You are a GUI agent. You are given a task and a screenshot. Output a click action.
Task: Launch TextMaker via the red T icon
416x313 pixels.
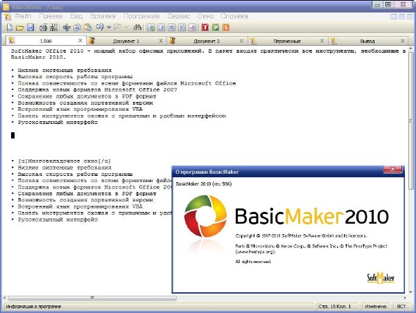click(x=205, y=28)
